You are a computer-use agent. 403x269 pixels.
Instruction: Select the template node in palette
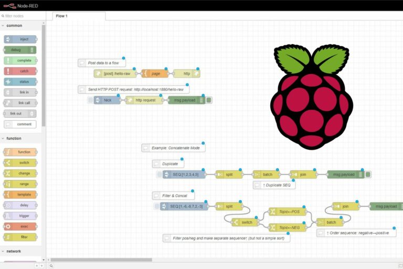coord(20,194)
